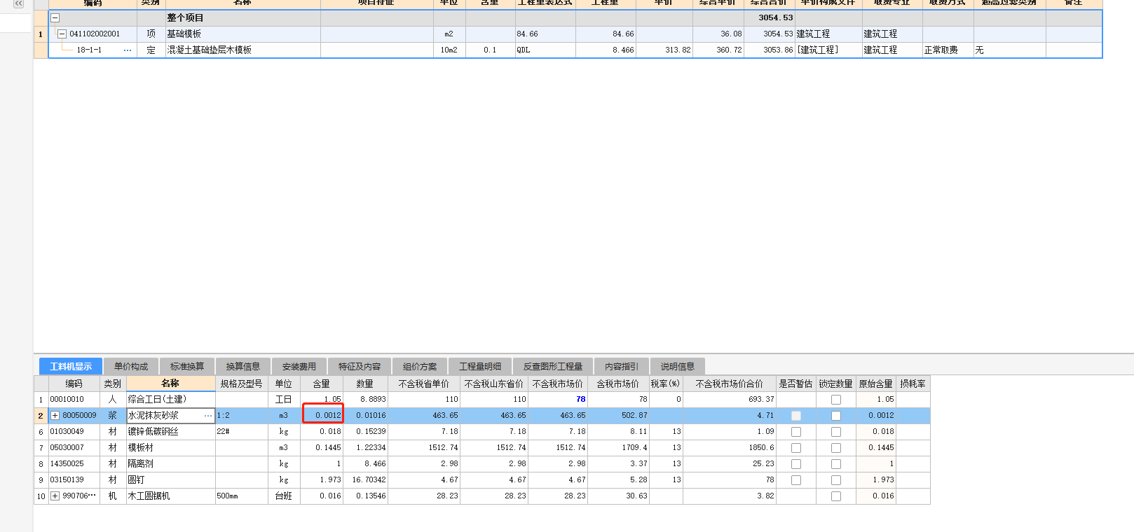Click blue market price 78 for 综合工日
Image resolution: width=1134 pixels, height=532 pixels.
(558, 400)
